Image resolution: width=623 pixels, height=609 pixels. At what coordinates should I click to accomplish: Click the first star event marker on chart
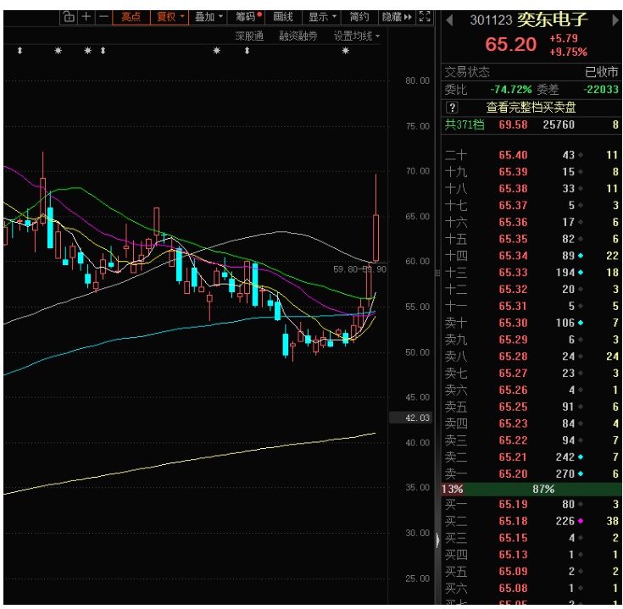58,52
